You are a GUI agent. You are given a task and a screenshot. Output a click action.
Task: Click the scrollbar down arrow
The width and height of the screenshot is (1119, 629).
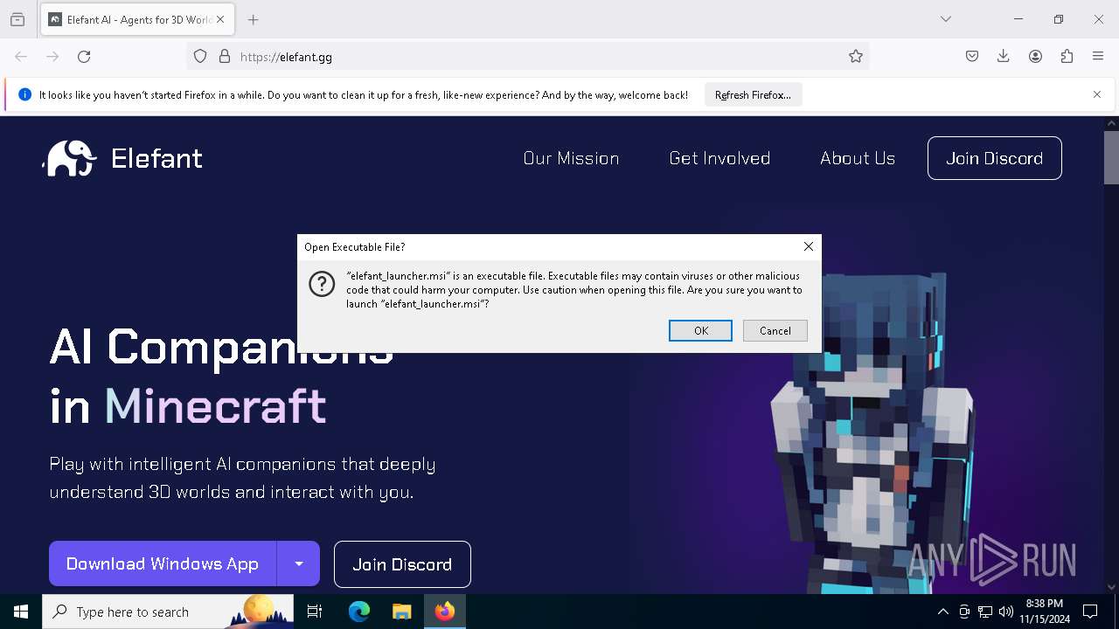pos(1111,586)
